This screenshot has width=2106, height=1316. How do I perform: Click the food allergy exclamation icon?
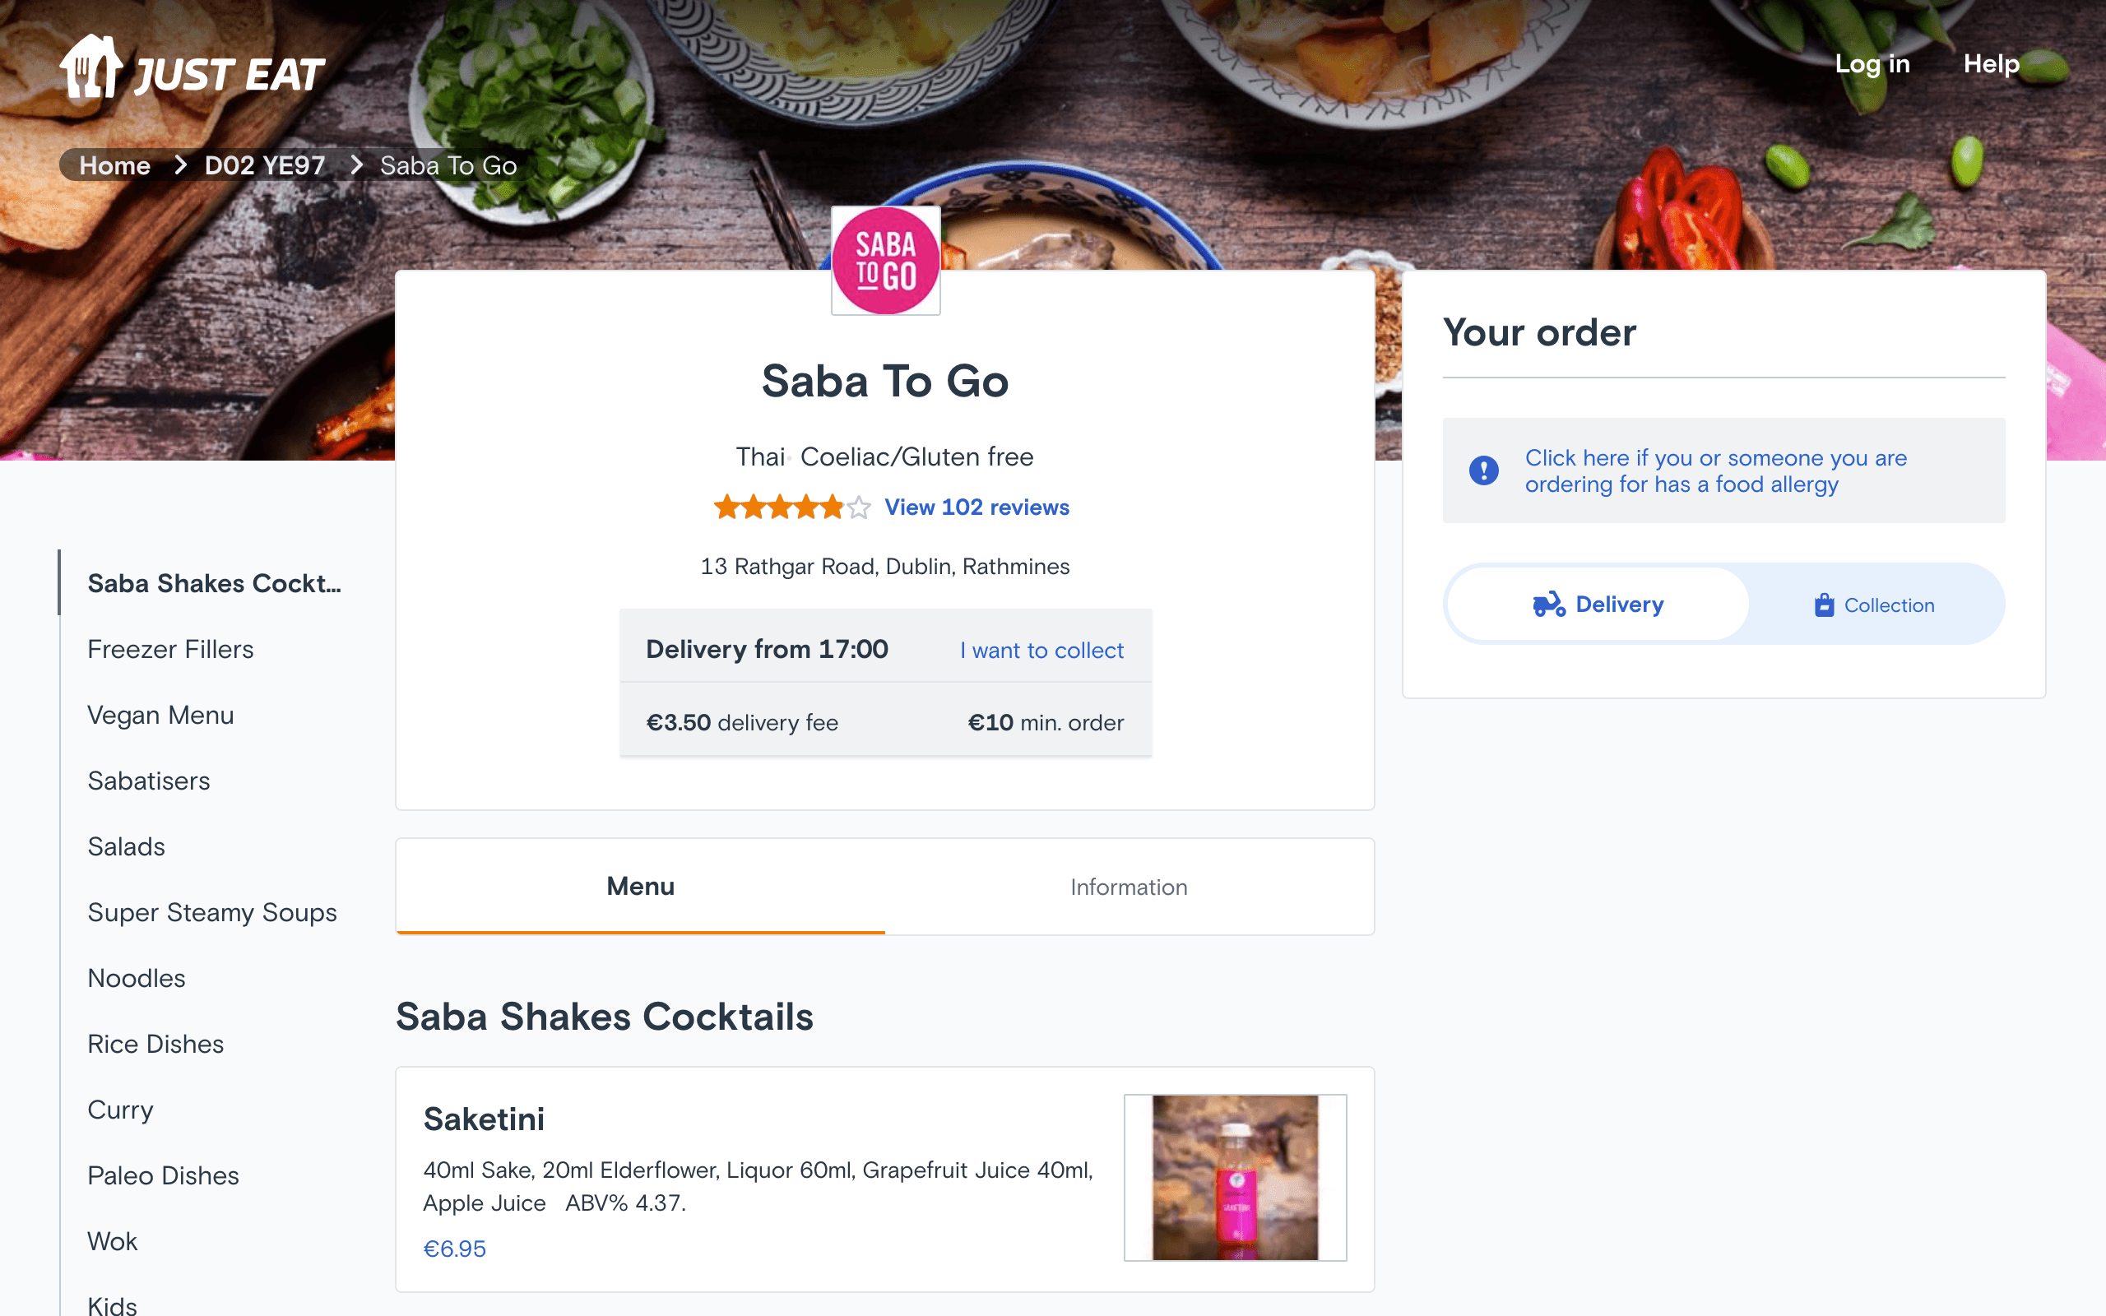pos(1484,470)
